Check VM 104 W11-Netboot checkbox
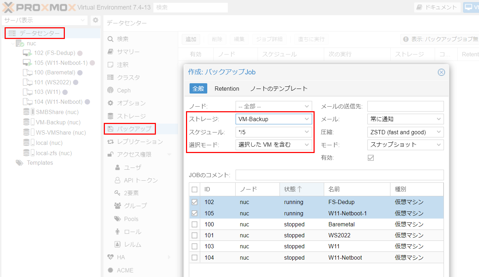Viewport: 479px width, 277px height. pos(195,258)
